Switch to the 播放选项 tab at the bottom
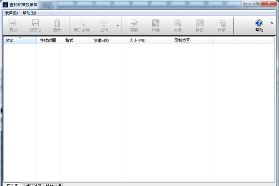The width and height of the screenshot is (279, 186). 53,185
